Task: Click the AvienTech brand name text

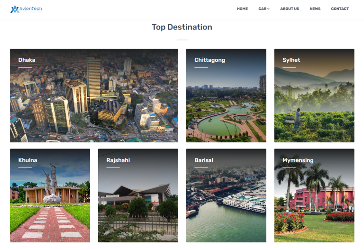Action: pos(31,9)
